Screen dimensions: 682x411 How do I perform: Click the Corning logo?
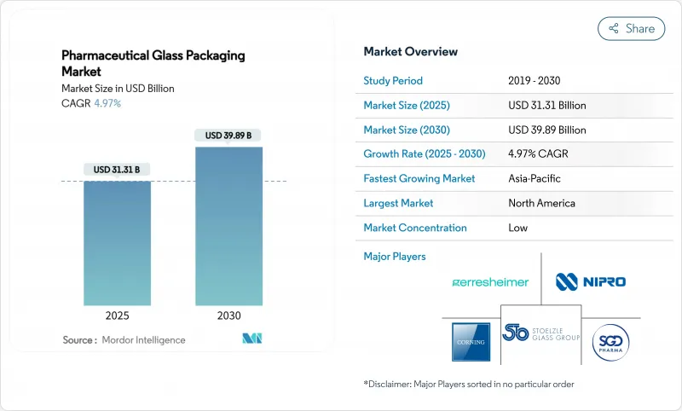pyautogui.click(x=471, y=340)
